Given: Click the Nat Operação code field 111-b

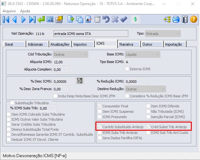Looking at the screenshot, I should pyautogui.click(x=44, y=34).
